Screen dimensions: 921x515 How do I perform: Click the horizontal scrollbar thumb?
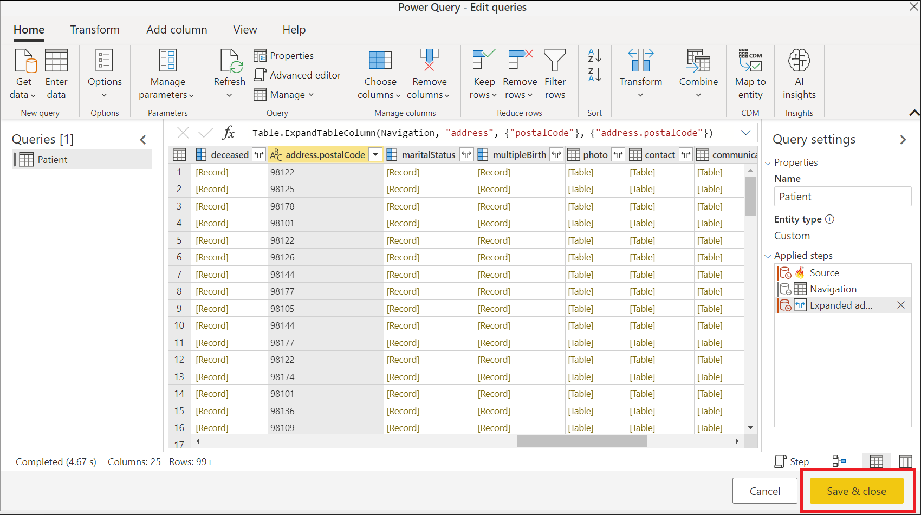(x=581, y=441)
